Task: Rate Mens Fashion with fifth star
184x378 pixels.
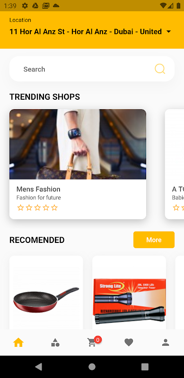Action: (54, 207)
